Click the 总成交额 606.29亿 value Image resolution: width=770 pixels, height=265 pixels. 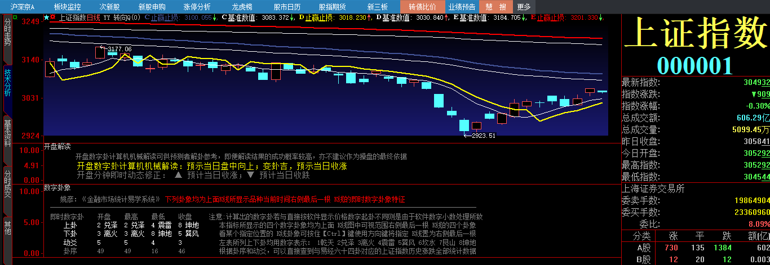click(753, 118)
